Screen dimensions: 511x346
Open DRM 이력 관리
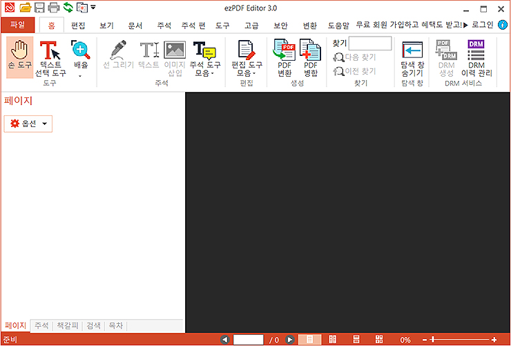tap(476, 59)
